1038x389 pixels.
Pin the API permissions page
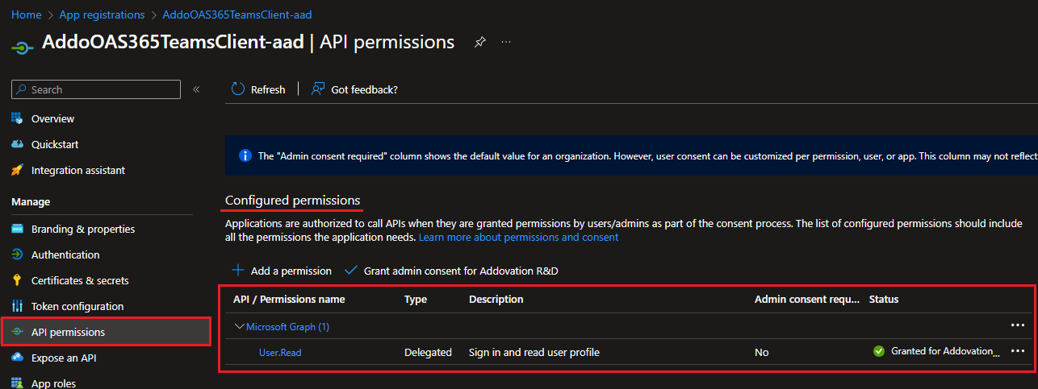coord(479,42)
